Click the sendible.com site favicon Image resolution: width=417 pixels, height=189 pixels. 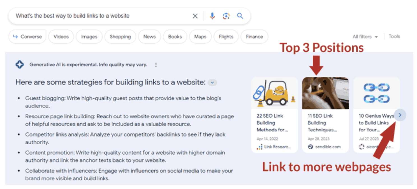tap(310, 147)
